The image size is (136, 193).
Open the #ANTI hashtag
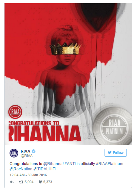coord(70,164)
